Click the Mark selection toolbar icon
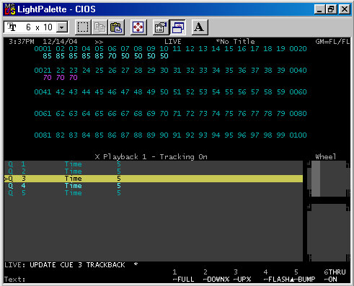Screen dimensions: 354x286 click(83, 27)
